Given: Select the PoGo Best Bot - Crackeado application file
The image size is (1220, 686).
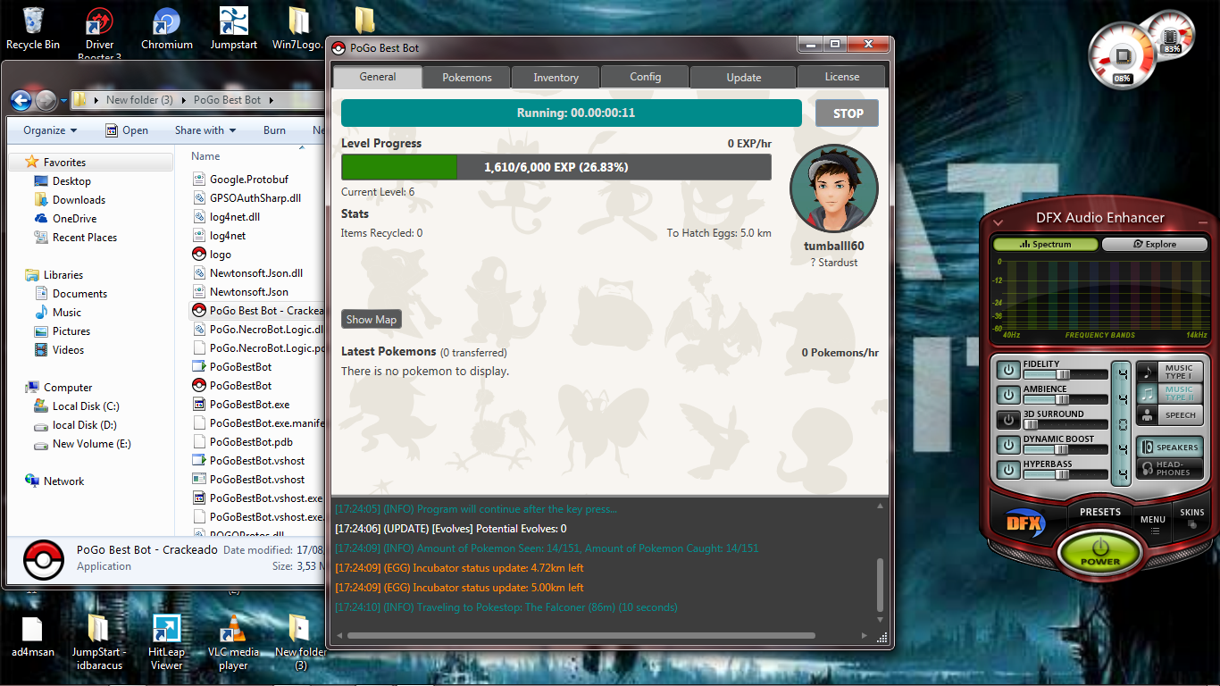Looking at the screenshot, I should pos(258,311).
